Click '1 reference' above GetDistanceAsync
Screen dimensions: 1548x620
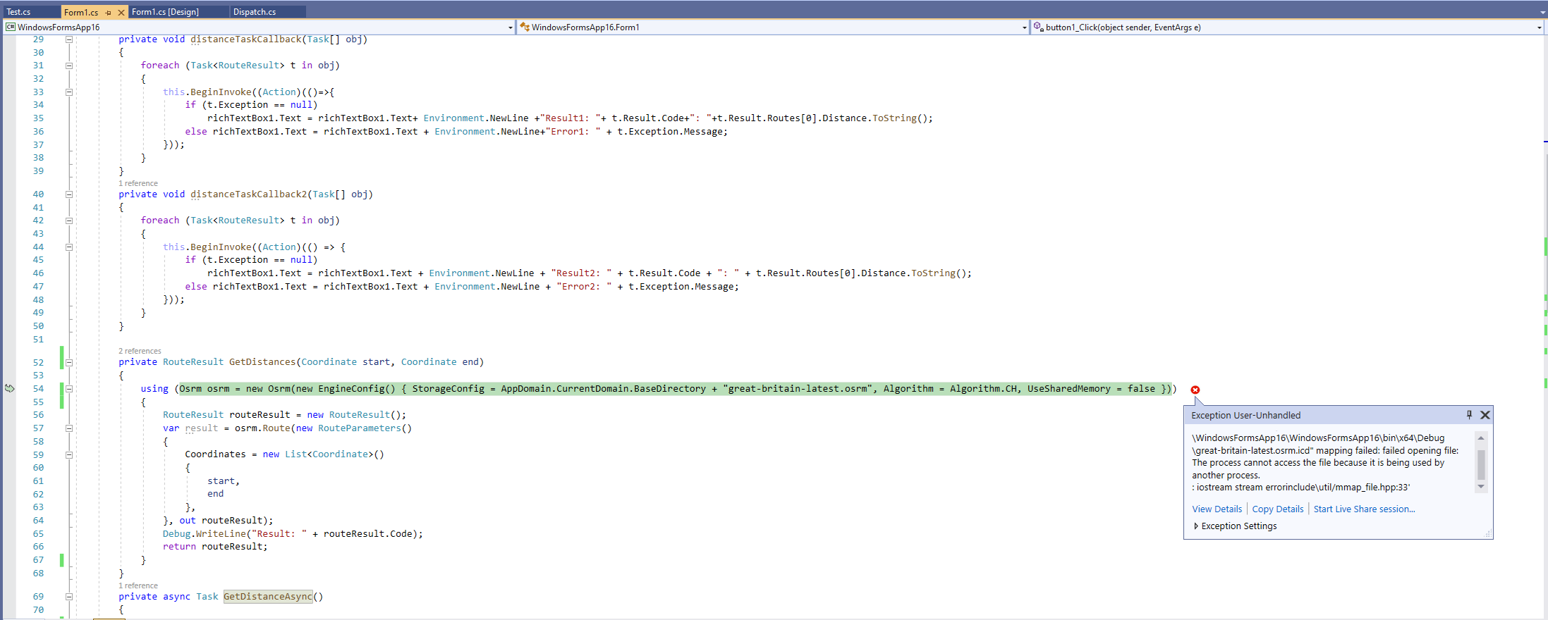pyautogui.click(x=138, y=585)
